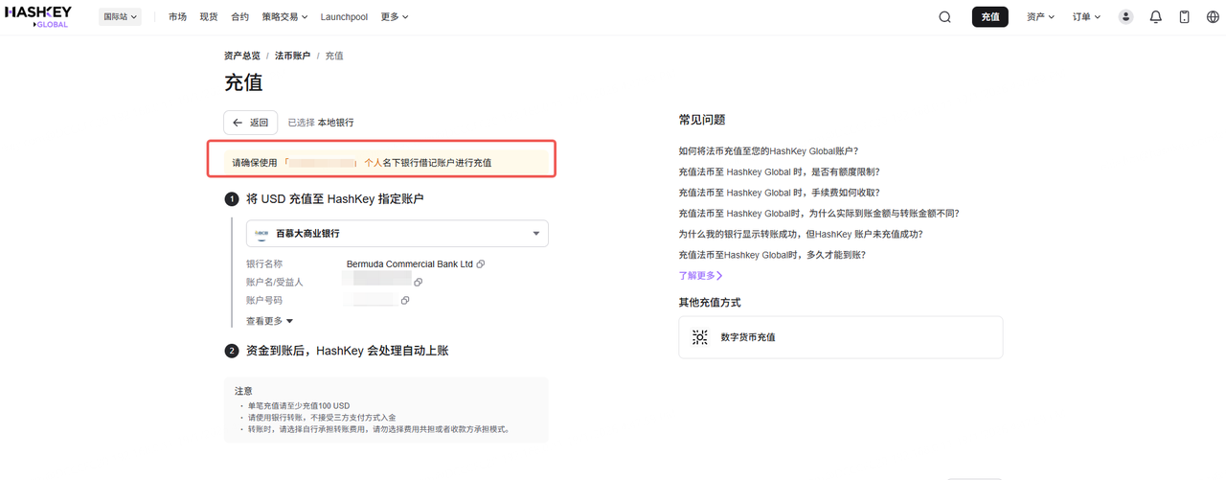Click the mobile app download icon
This screenshot has width=1226, height=480.
click(1184, 17)
